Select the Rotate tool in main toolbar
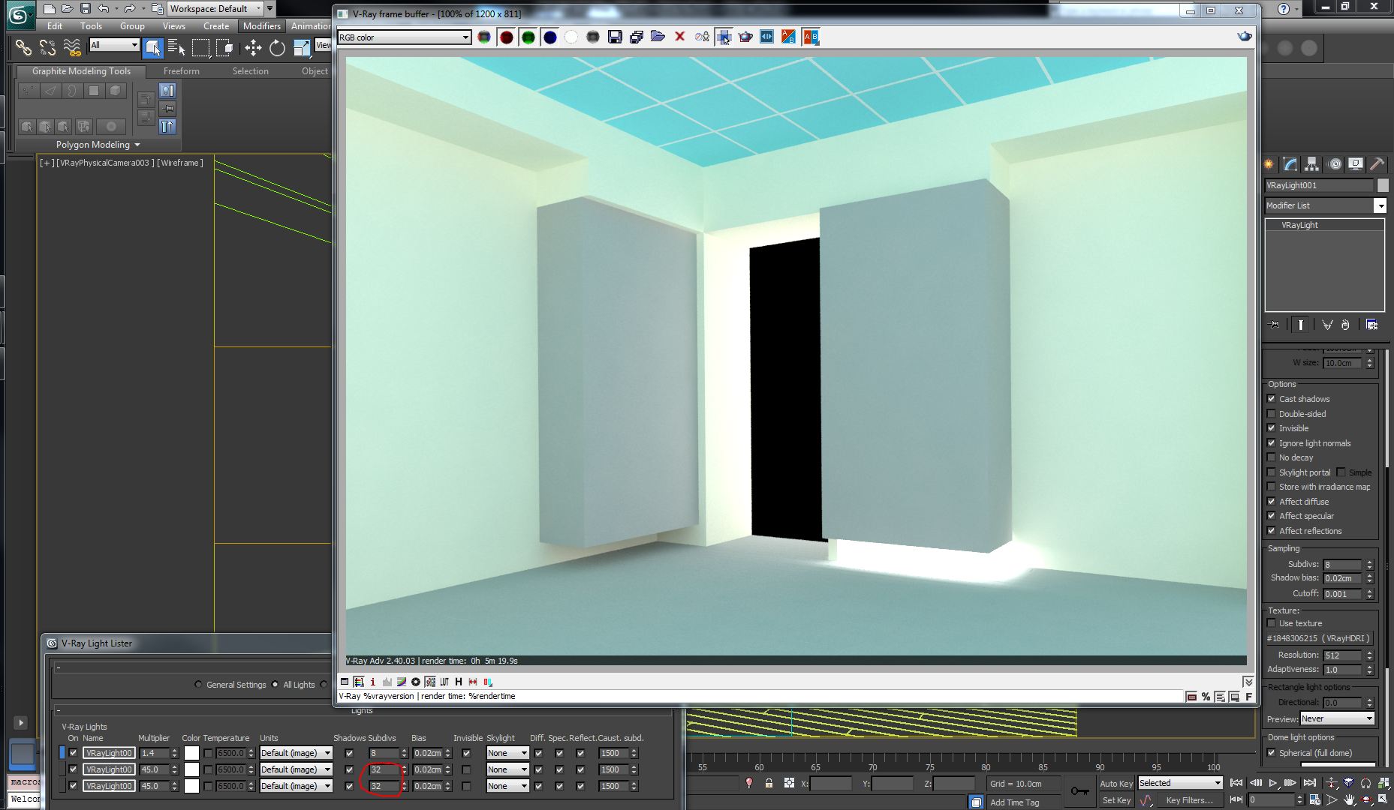This screenshot has height=810, width=1394. (277, 48)
